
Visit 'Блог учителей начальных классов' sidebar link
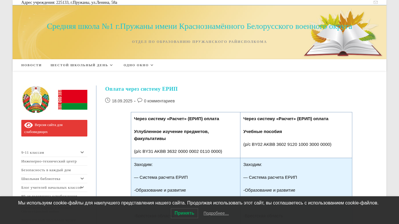click(51, 188)
